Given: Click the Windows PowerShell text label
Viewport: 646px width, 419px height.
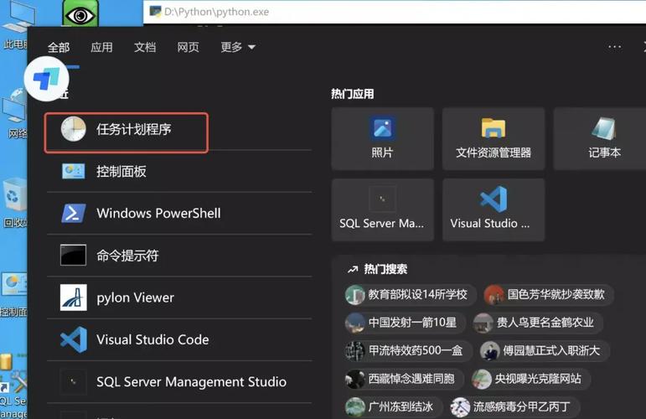Looking at the screenshot, I should coord(158,214).
